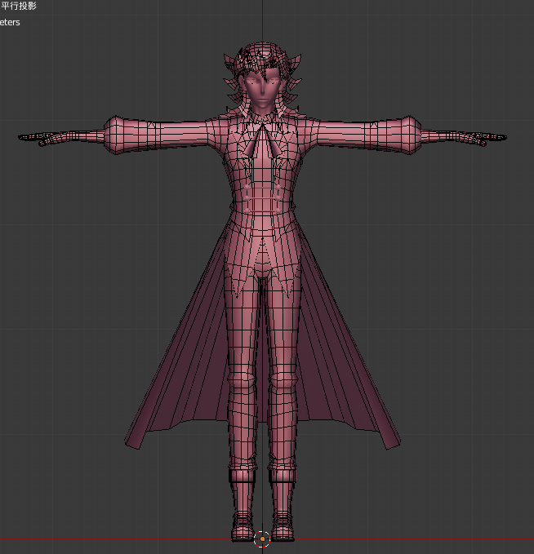Click the 平行投影 viewport label
Image resolution: width=534 pixels, height=554 pixels.
pyautogui.click(x=19, y=6)
